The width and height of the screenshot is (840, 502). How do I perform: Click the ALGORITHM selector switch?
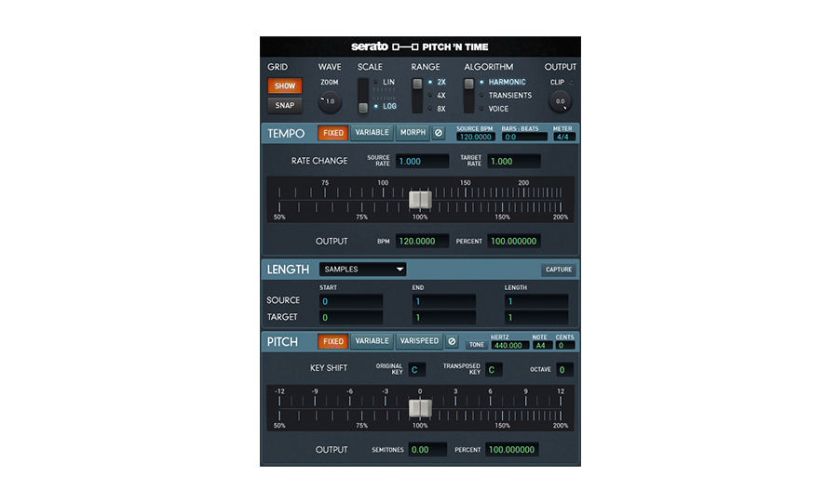pyautogui.click(x=468, y=96)
